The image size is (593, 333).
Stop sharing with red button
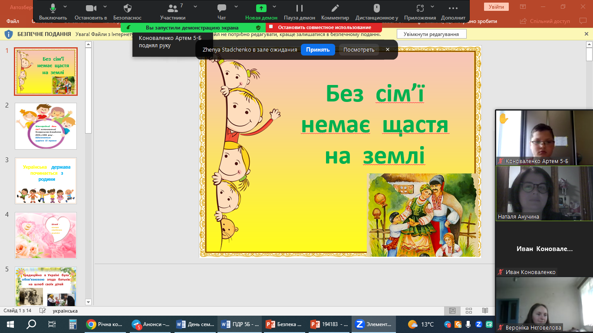pos(324,27)
